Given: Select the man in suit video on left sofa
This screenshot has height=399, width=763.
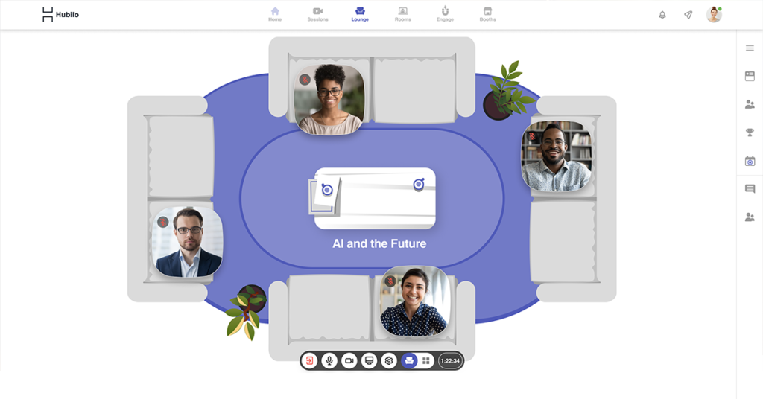Looking at the screenshot, I should pos(187,242).
